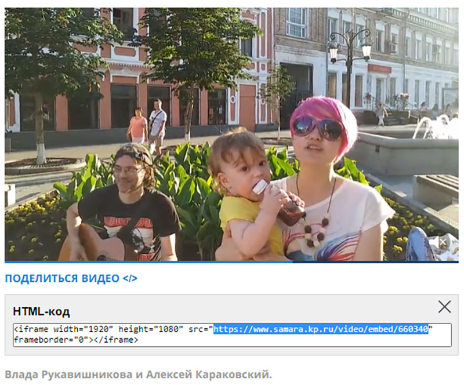This screenshot has height=385, width=464.
Task: Click the highlighted samara.kp.ru embed URL
Action: [x=321, y=329]
